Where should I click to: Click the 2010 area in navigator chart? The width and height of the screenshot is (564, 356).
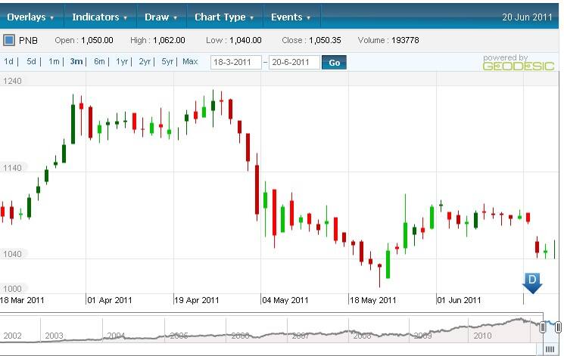click(x=482, y=335)
